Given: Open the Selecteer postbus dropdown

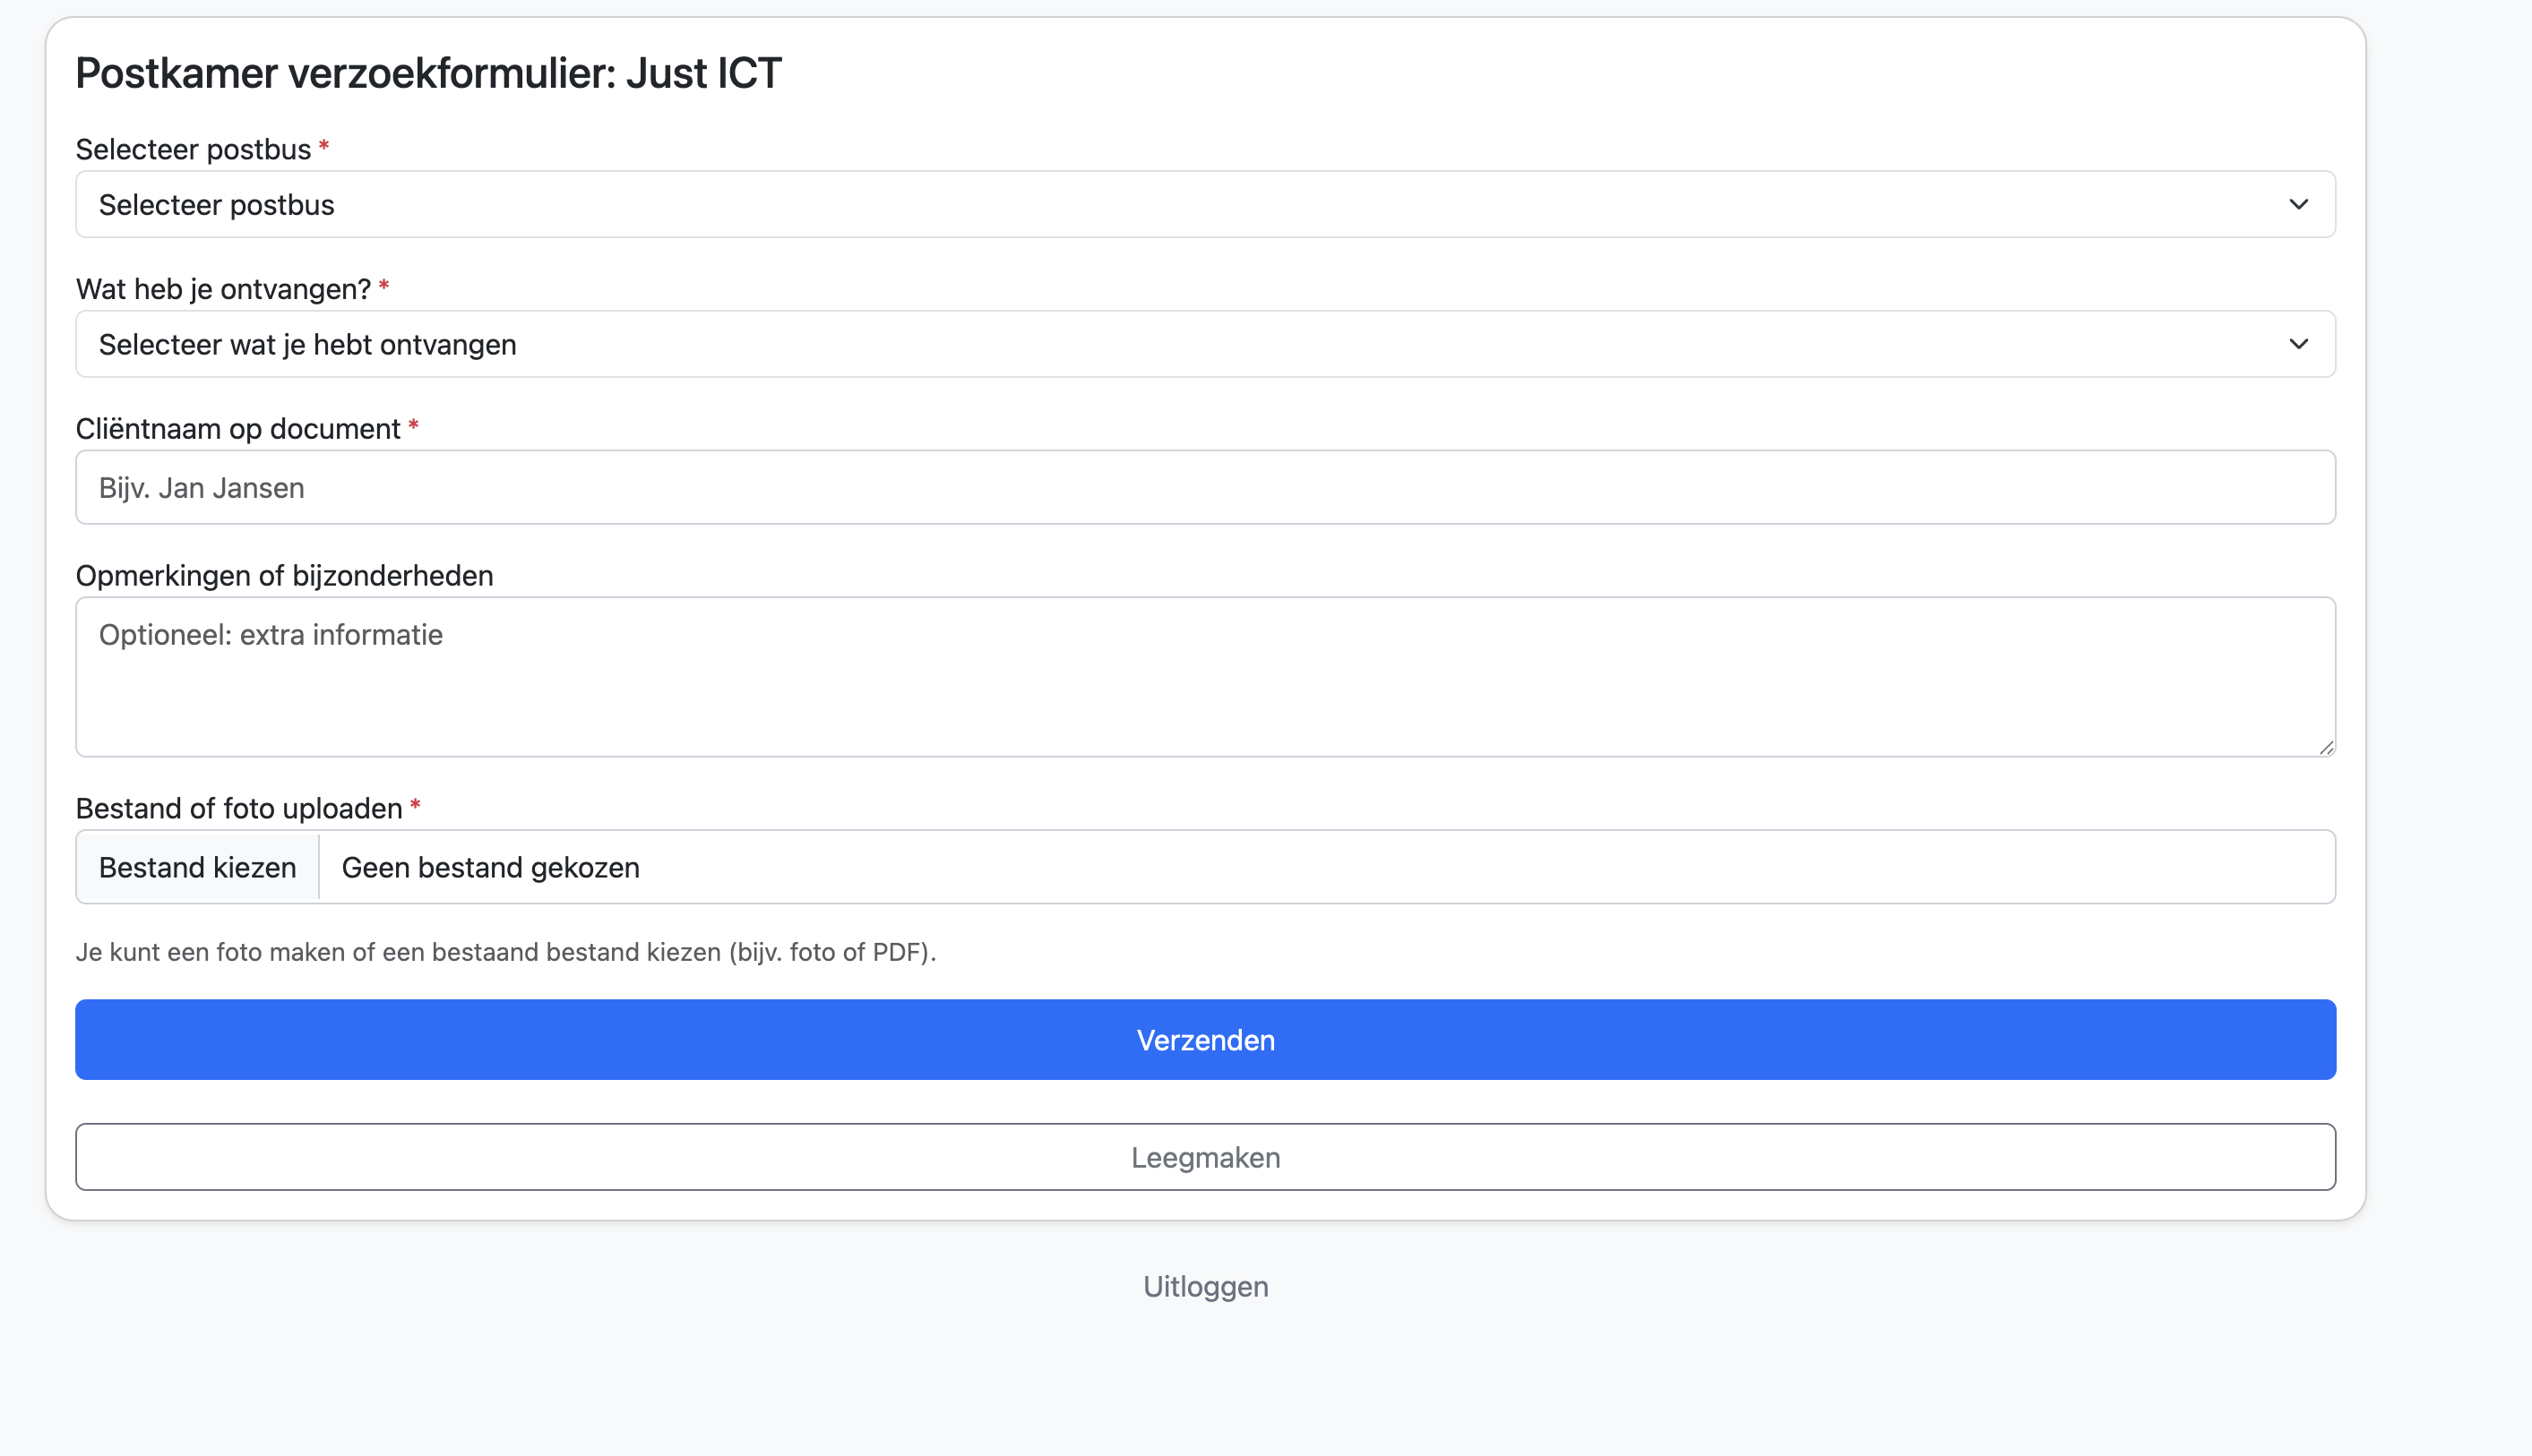Looking at the screenshot, I should click(1205, 204).
